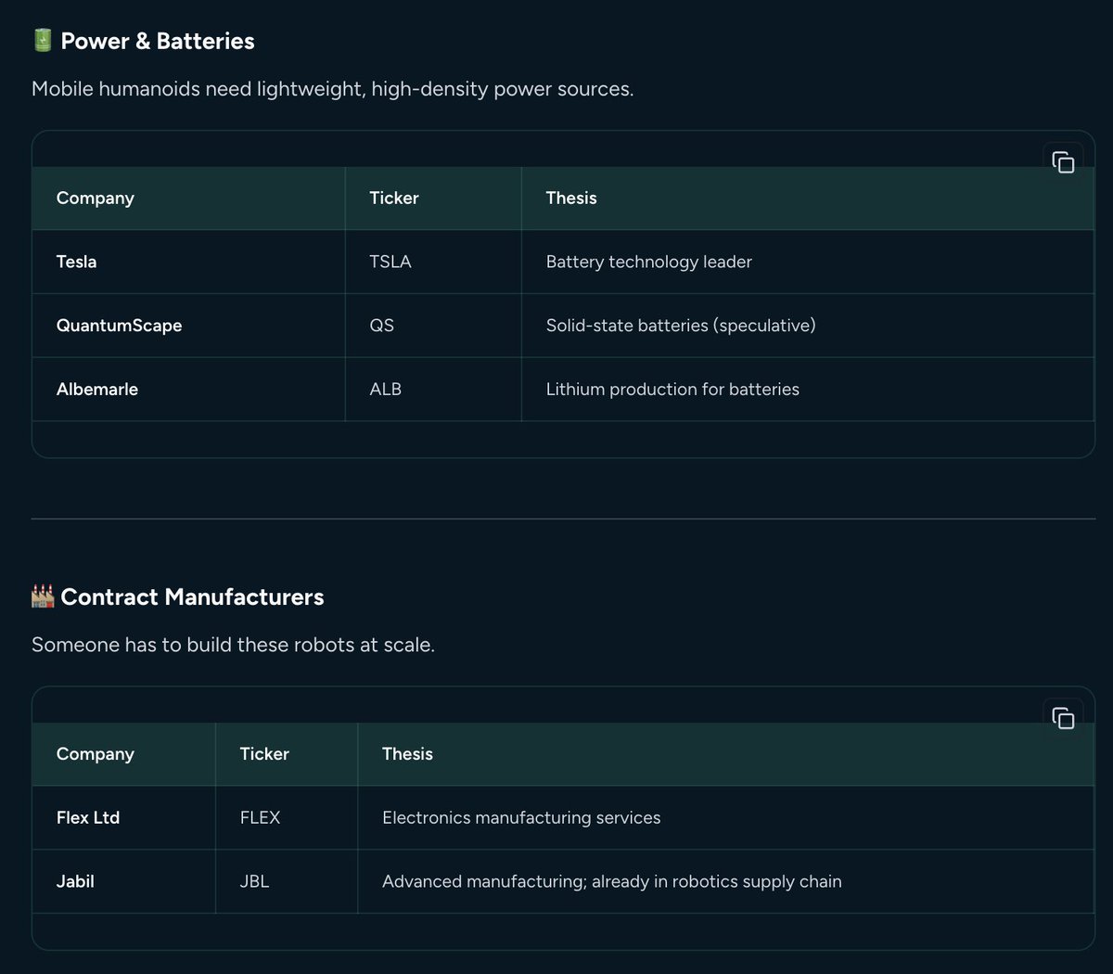Copy the Contract Manufacturers table
1113x974 pixels.
(x=1063, y=718)
